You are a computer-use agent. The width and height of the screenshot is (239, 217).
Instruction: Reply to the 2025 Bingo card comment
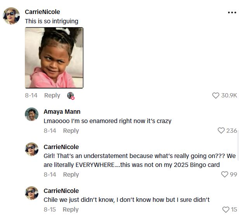[x=71, y=175]
